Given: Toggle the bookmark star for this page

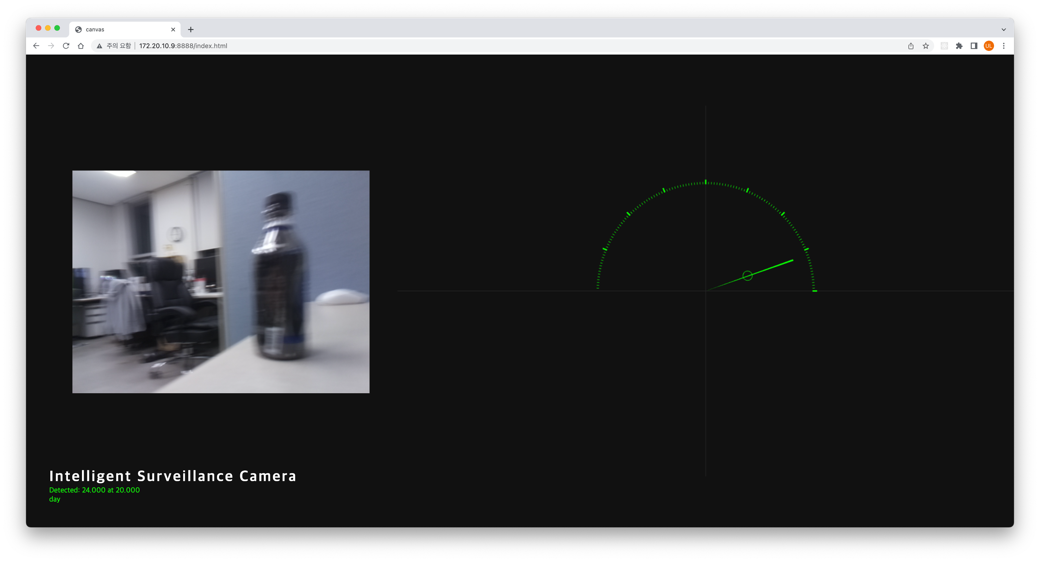Looking at the screenshot, I should [x=926, y=46].
